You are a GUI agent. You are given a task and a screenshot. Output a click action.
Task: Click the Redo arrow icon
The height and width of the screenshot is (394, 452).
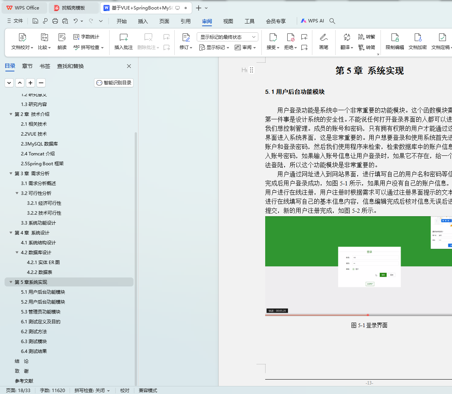pos(91,21)
